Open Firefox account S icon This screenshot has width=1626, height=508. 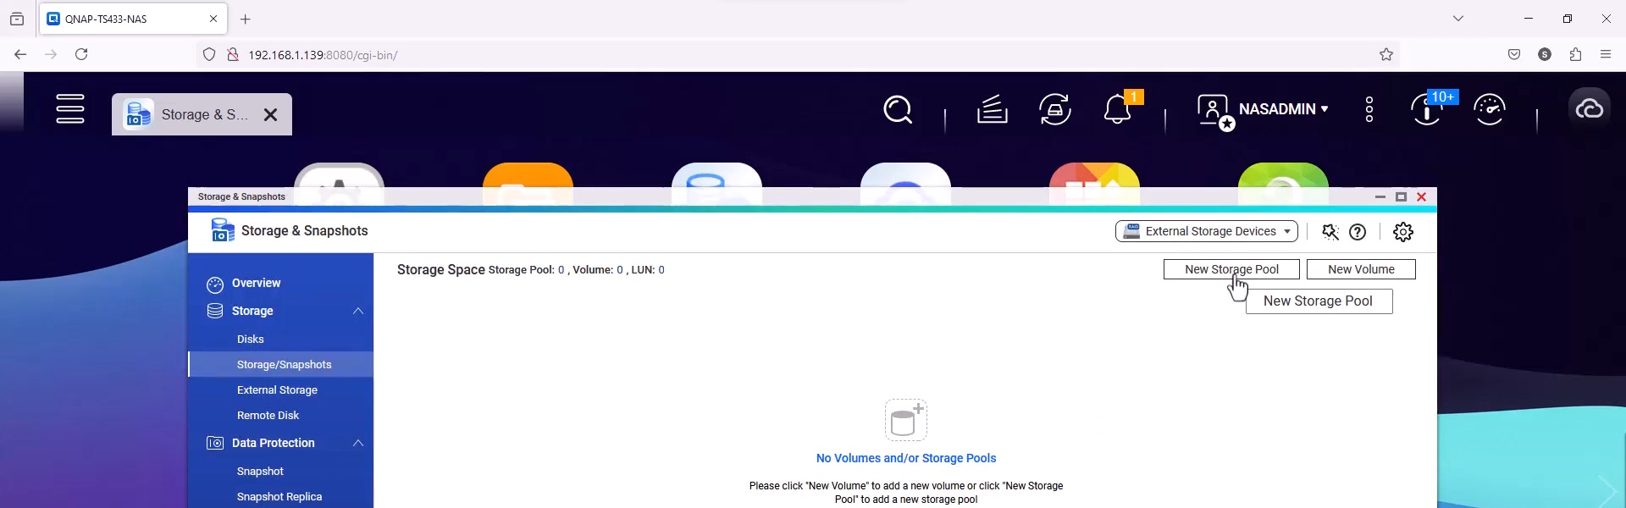click(x=1545, y=54)
